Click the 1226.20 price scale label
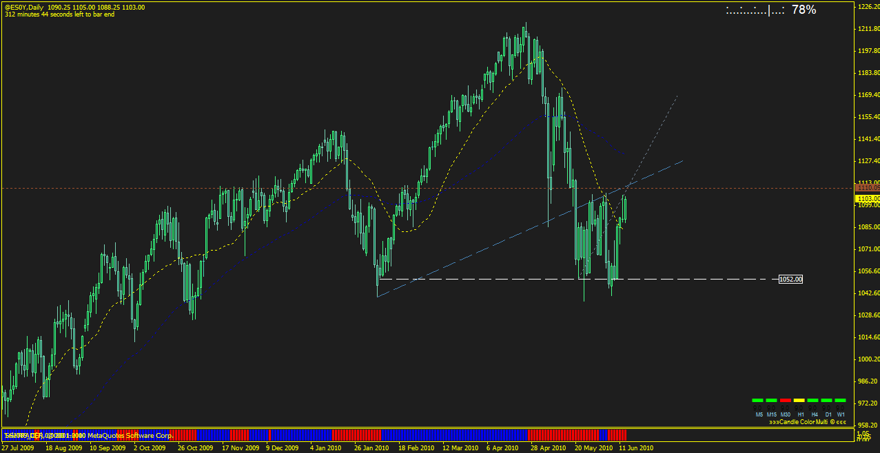 [x=867, y=7]
